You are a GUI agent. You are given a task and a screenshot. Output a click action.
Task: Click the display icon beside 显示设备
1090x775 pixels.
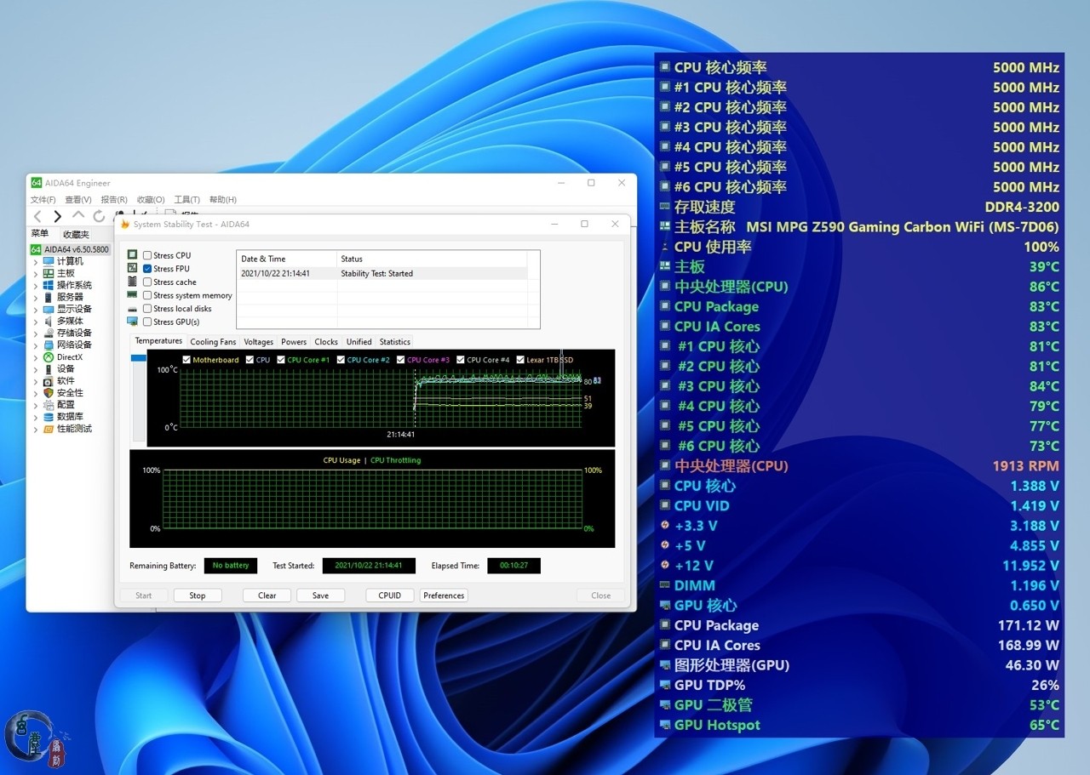click(49, 309)
